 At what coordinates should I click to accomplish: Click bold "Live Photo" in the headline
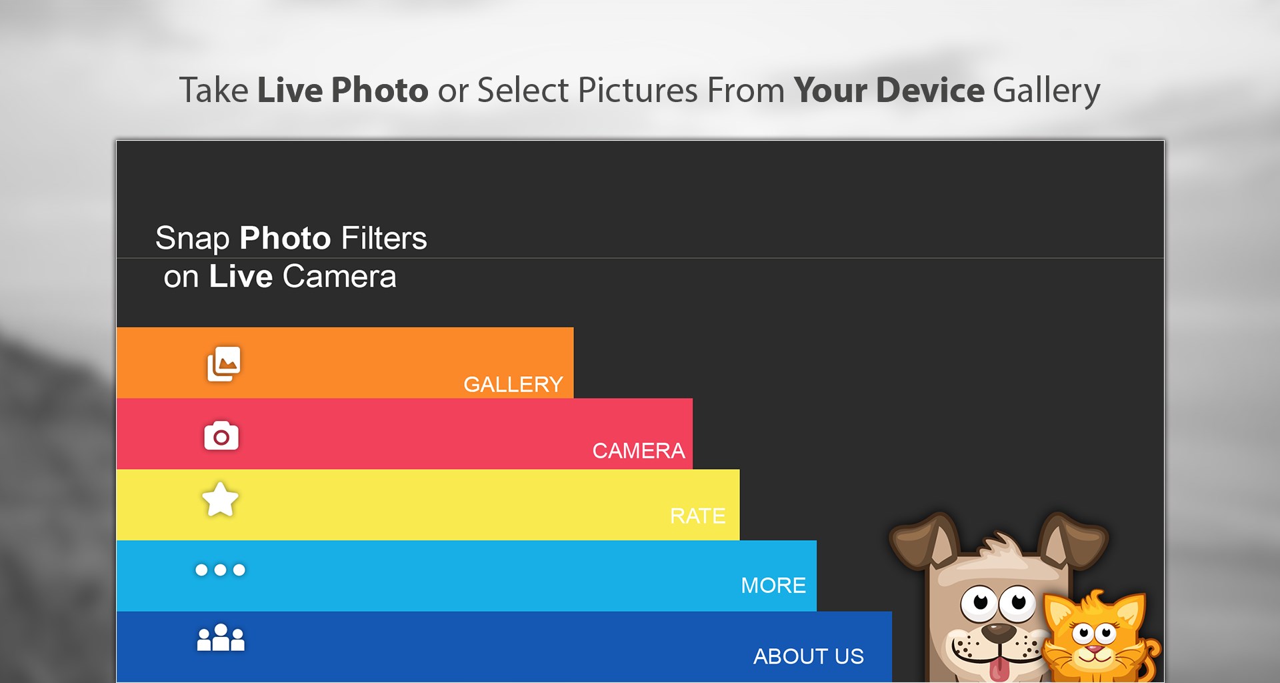point(343,90)
